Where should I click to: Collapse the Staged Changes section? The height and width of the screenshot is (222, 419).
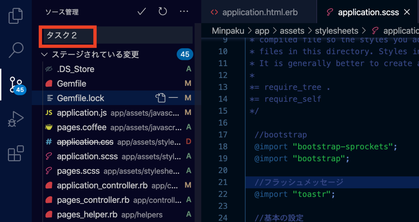(44, 54)
